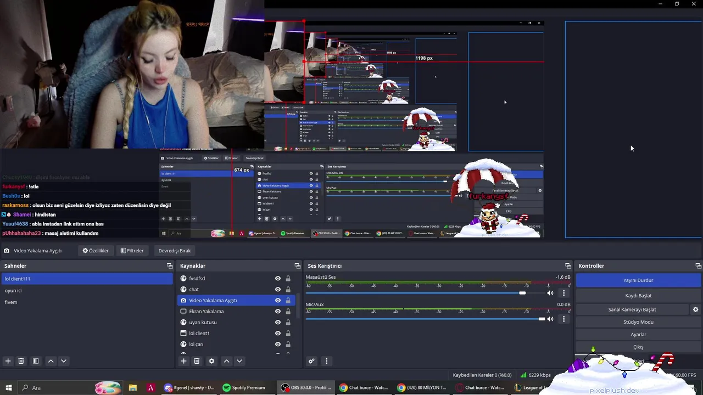Select the fvsdfsd source row
This screenshot has height=395, width=703.
pos(236,279)
